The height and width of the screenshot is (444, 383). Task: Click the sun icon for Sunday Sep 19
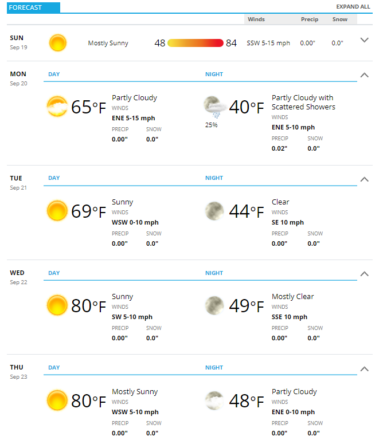(x=57, y=43)
